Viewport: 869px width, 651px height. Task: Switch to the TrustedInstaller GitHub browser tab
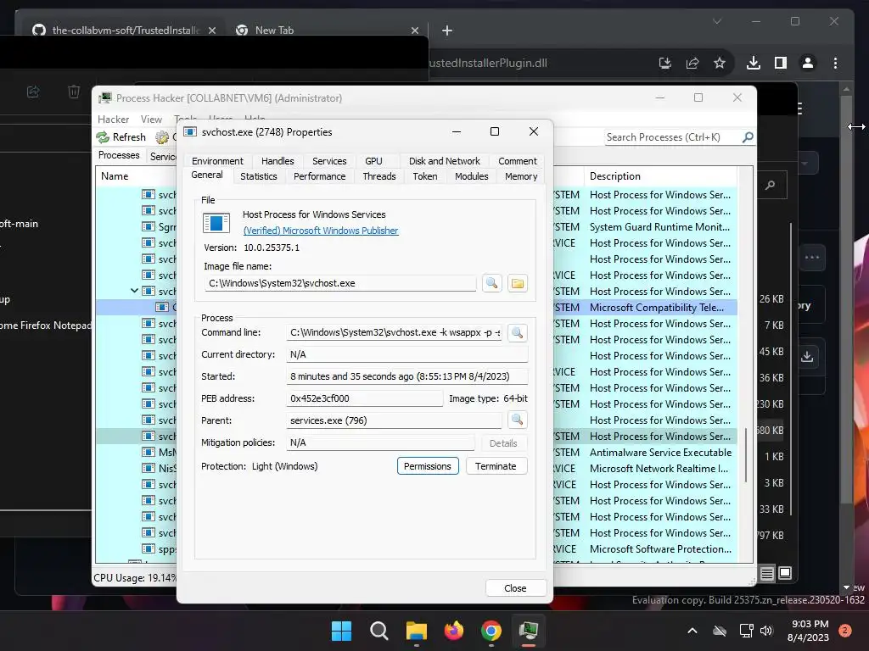(x=124, y=31)
